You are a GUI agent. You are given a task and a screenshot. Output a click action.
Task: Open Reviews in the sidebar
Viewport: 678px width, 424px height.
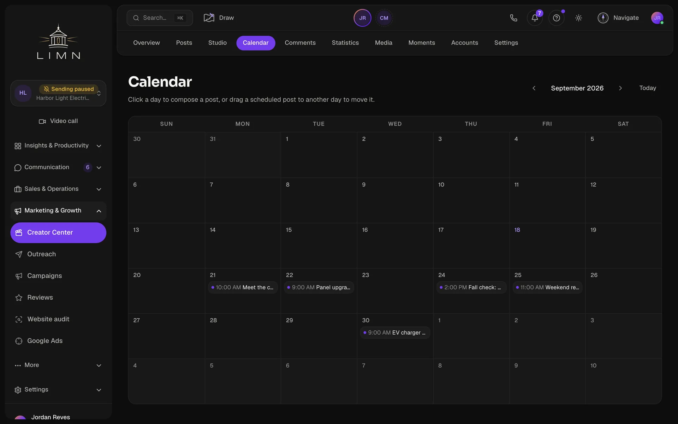[x=58, y=298]
